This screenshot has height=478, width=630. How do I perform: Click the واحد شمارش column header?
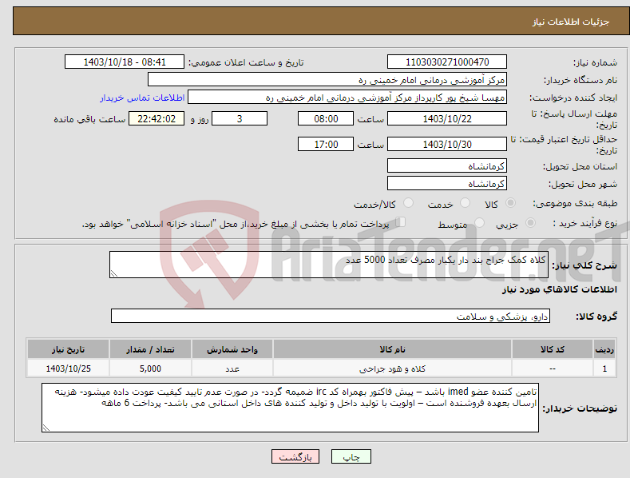coord(232,349)
